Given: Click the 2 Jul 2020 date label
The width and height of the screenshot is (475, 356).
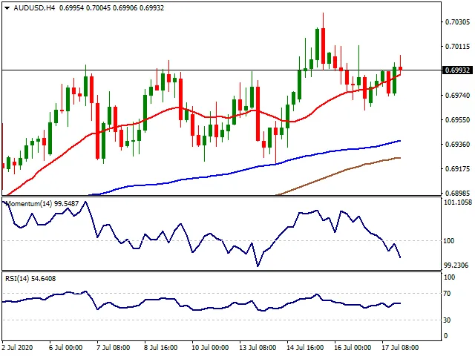Looking at the screenshot, I should pos(17,347).
